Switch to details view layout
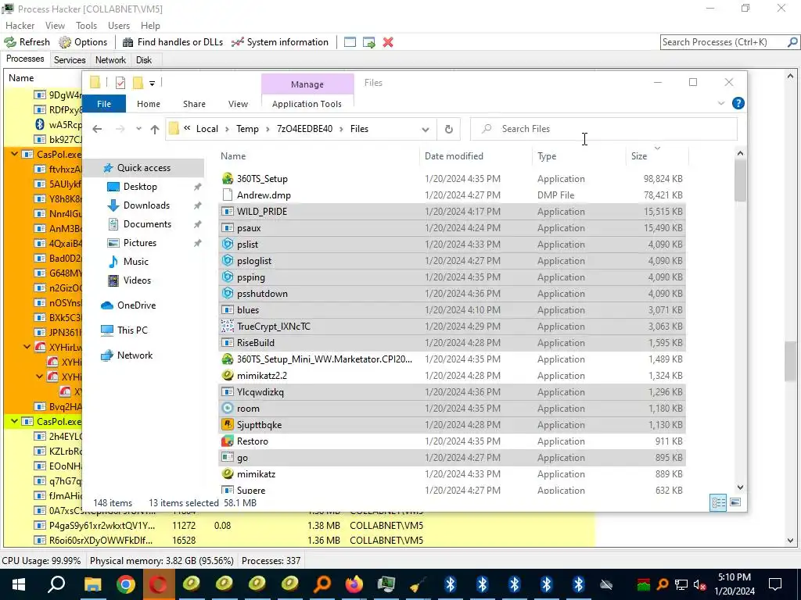 pos(718,502)
